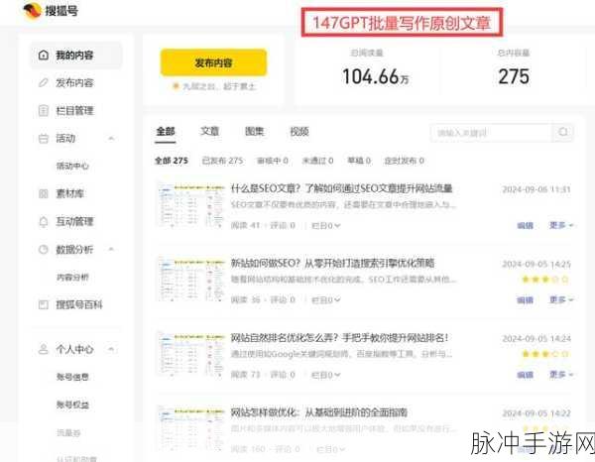Filter by 全部 275
This screenshot has height=462, width=595.
tap(172, 161)
